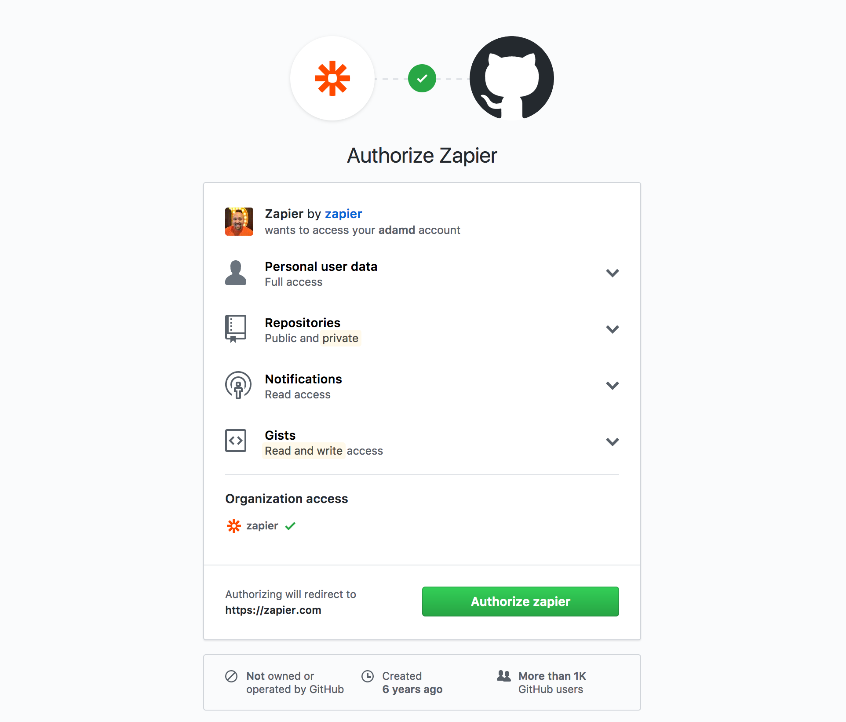Click the repositories bookshelf icon
This screenshot has height=722, width=846.
click(x=236, y=329)
